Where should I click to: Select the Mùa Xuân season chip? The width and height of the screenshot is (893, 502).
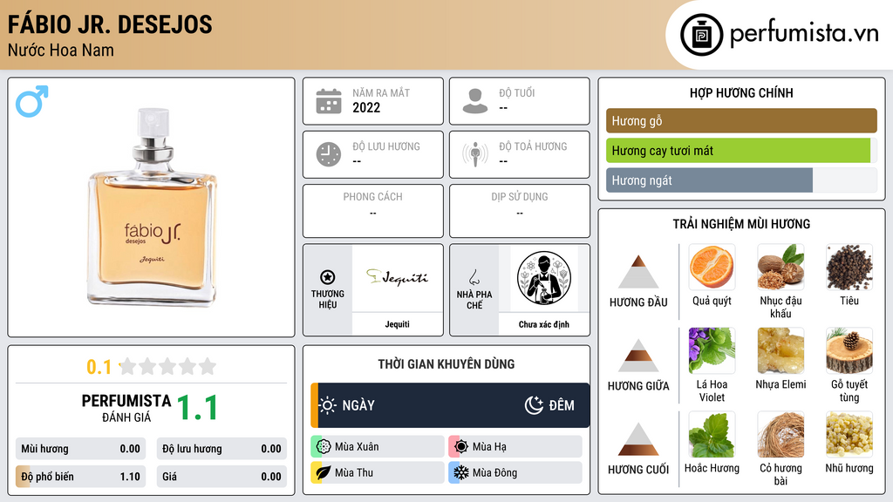click(377, 447)
